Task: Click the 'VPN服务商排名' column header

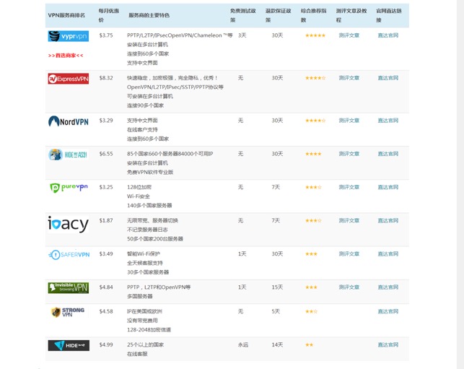Action: (x=66, y=15)
